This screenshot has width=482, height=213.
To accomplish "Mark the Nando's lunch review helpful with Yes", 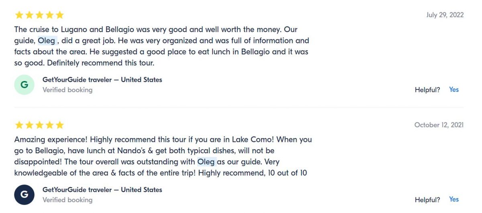I will click(x=454, y=199).
